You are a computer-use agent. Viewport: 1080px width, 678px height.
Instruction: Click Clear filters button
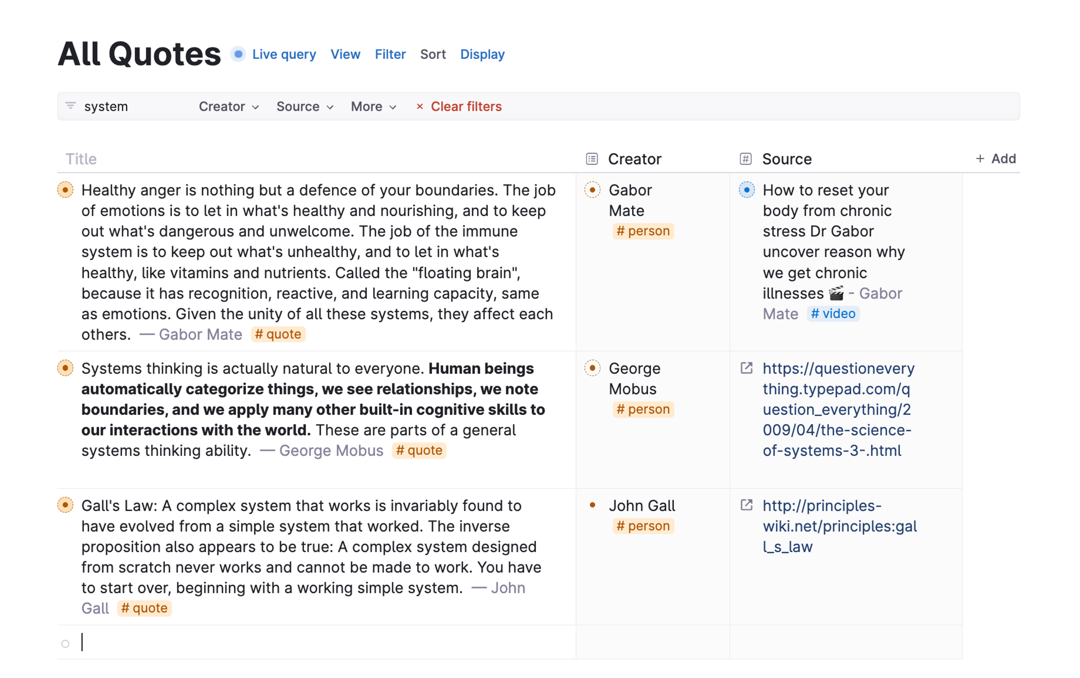[x=459, y=107]
